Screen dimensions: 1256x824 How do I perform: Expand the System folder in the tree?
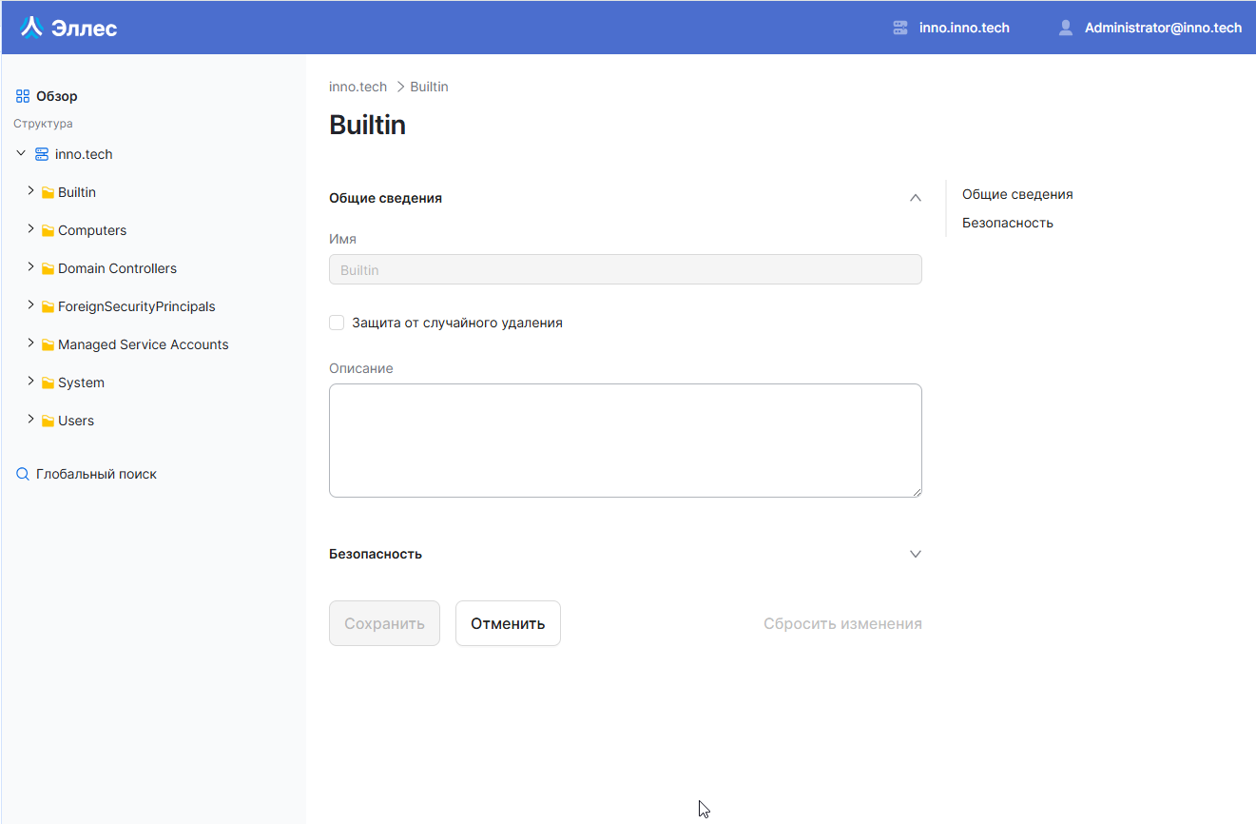pos(29,382)
